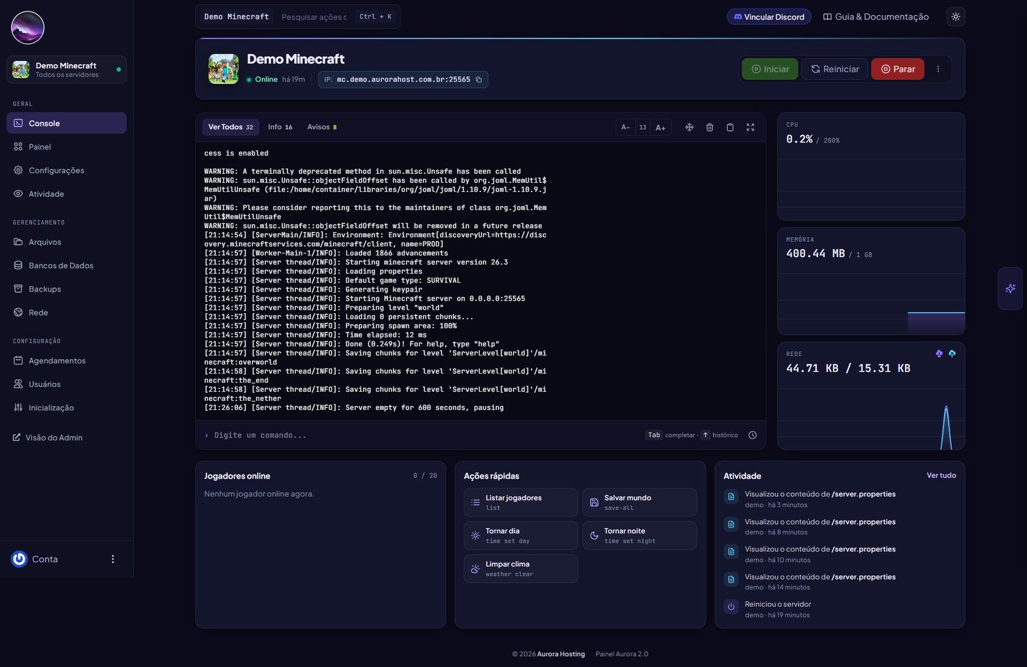Copy the server IP address icon
The width and height of the screenshot is (1027, 667).
pos(478,80)
